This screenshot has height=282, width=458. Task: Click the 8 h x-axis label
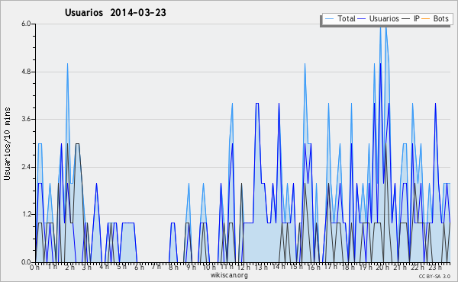[x=173, y=267]
